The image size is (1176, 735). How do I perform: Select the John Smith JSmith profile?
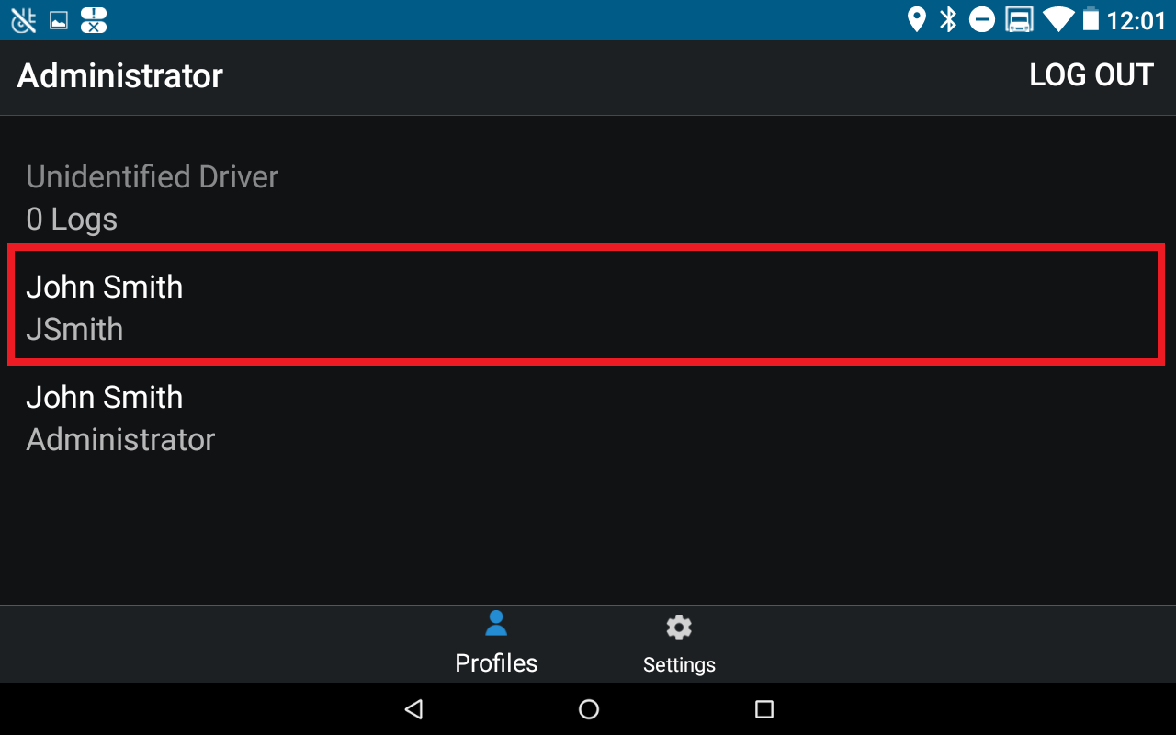click(588, 305)
